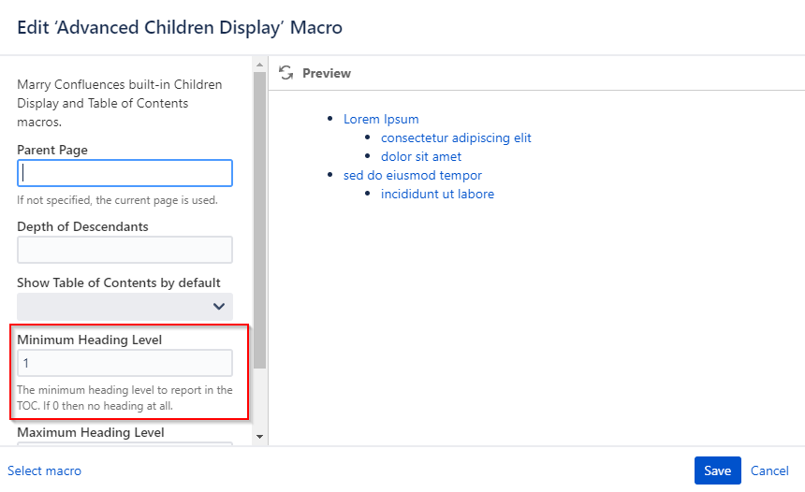
Task: Save the macro settings
Action: coord(717,470)
